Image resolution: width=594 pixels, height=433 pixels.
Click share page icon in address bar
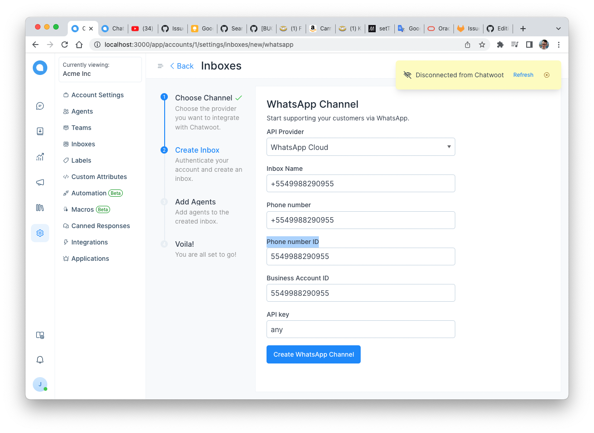click(468, 45)
